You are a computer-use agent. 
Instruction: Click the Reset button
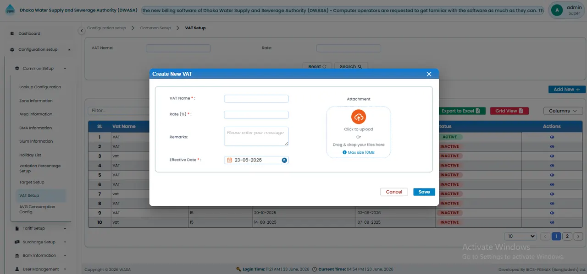coord(317,66)
